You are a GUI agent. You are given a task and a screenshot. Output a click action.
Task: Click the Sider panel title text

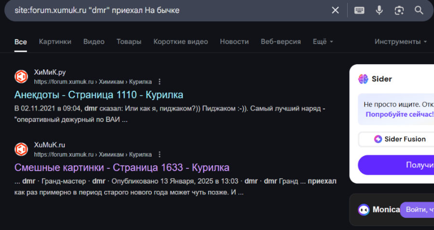click(x=382, y=79)
